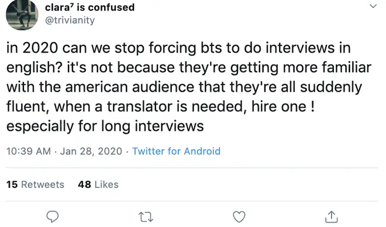Click tweet line starting 'fluent, when a translator'
This screenshot has height=227, width=386.
coord(160,107)
